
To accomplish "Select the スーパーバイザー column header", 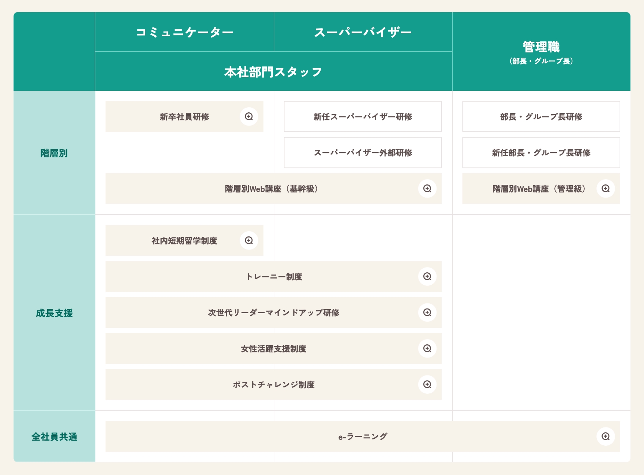I will coord(363,32).
